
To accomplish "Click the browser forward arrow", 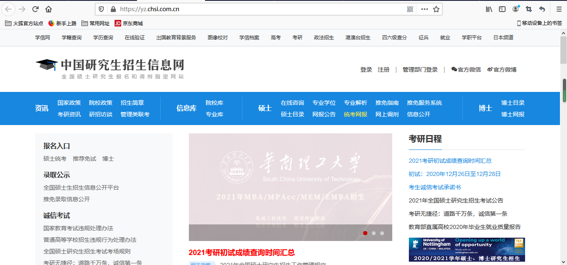I will 22,9.
